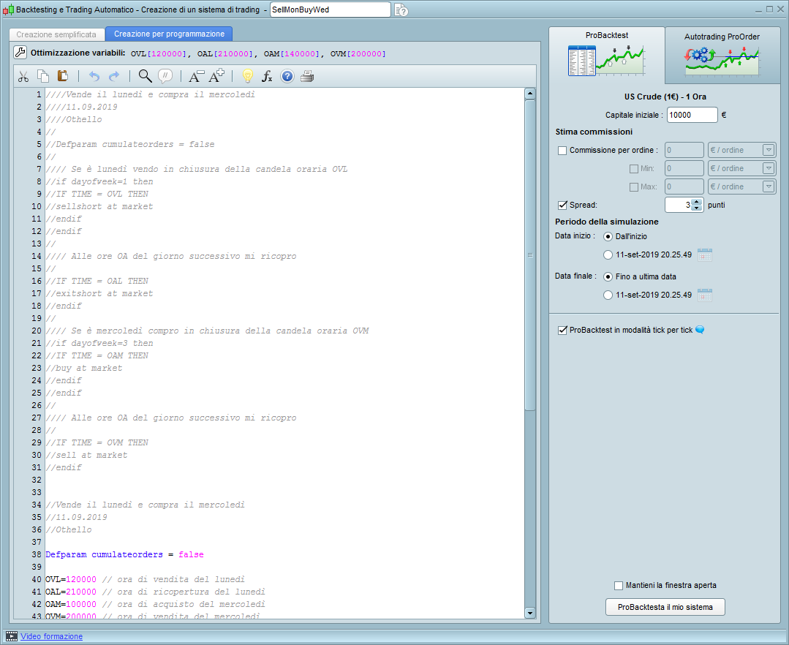Open the Video formazione link
This screenshot has height=645, width=789.
[51, 636]
